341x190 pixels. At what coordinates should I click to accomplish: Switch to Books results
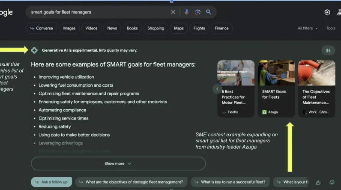point(132,28)
